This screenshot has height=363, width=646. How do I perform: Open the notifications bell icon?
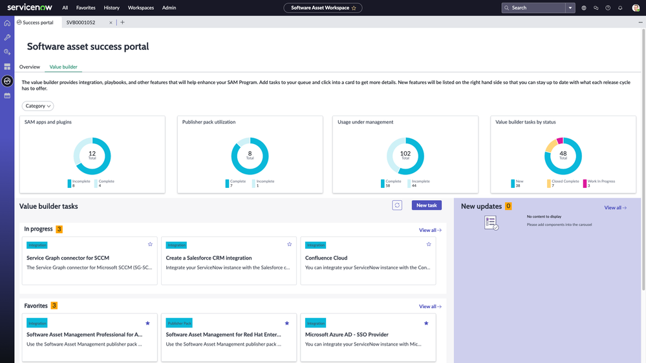coord(620,8)
